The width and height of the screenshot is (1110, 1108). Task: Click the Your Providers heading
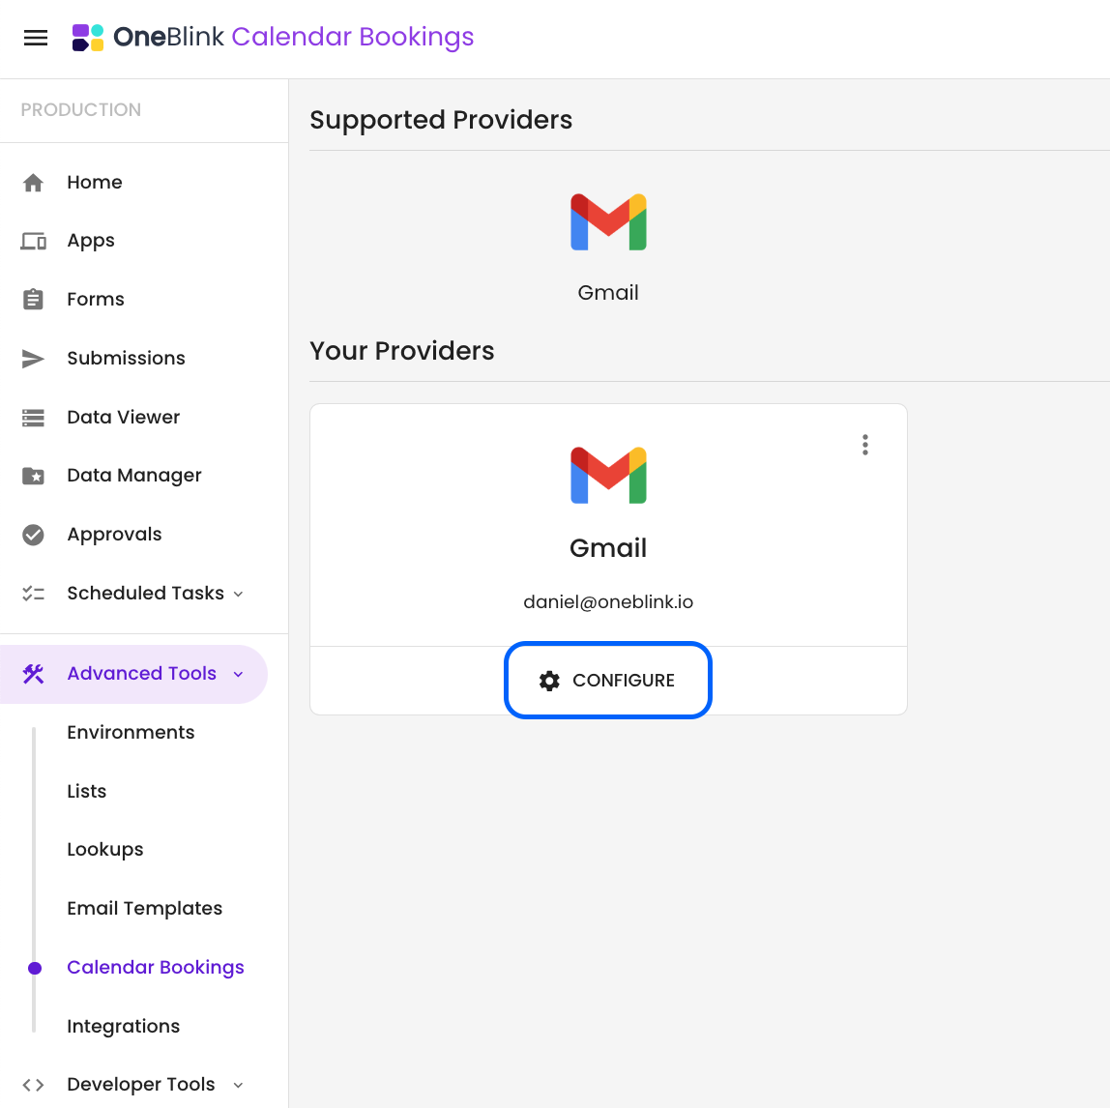(402, 351)
